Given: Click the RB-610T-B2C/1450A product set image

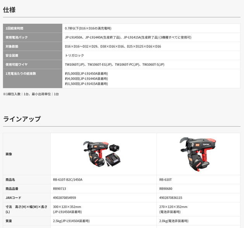Looking at the screenshot, I should pos(102,154).
